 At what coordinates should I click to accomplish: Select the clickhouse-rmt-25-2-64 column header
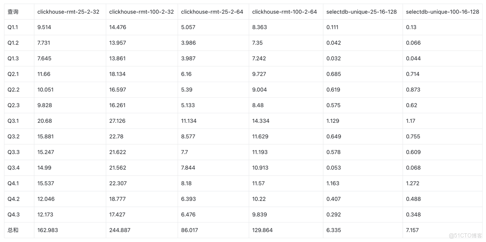212,12
